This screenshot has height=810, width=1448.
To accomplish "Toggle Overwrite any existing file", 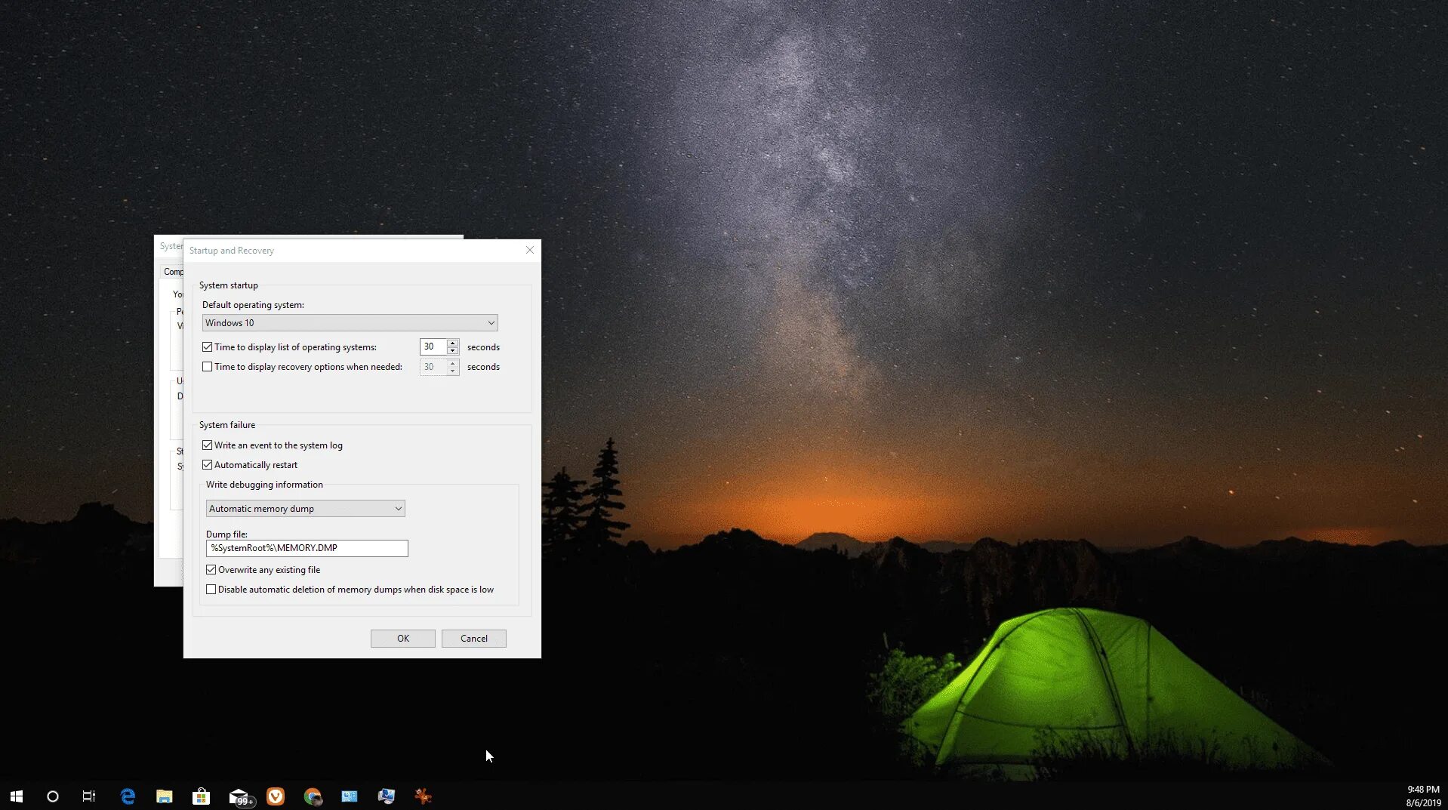I will [x=211, y=569].
